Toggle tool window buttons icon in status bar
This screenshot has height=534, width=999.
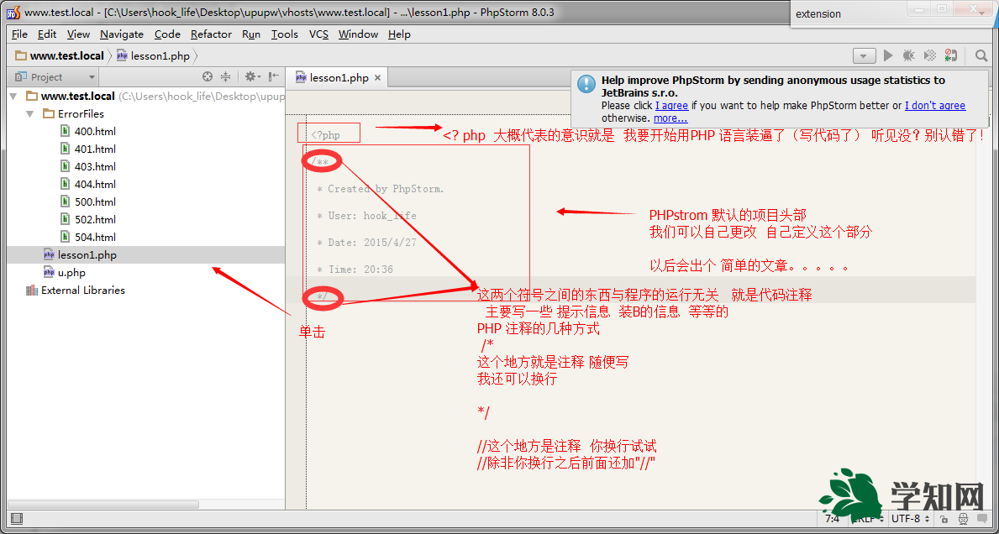coord(17,519)
